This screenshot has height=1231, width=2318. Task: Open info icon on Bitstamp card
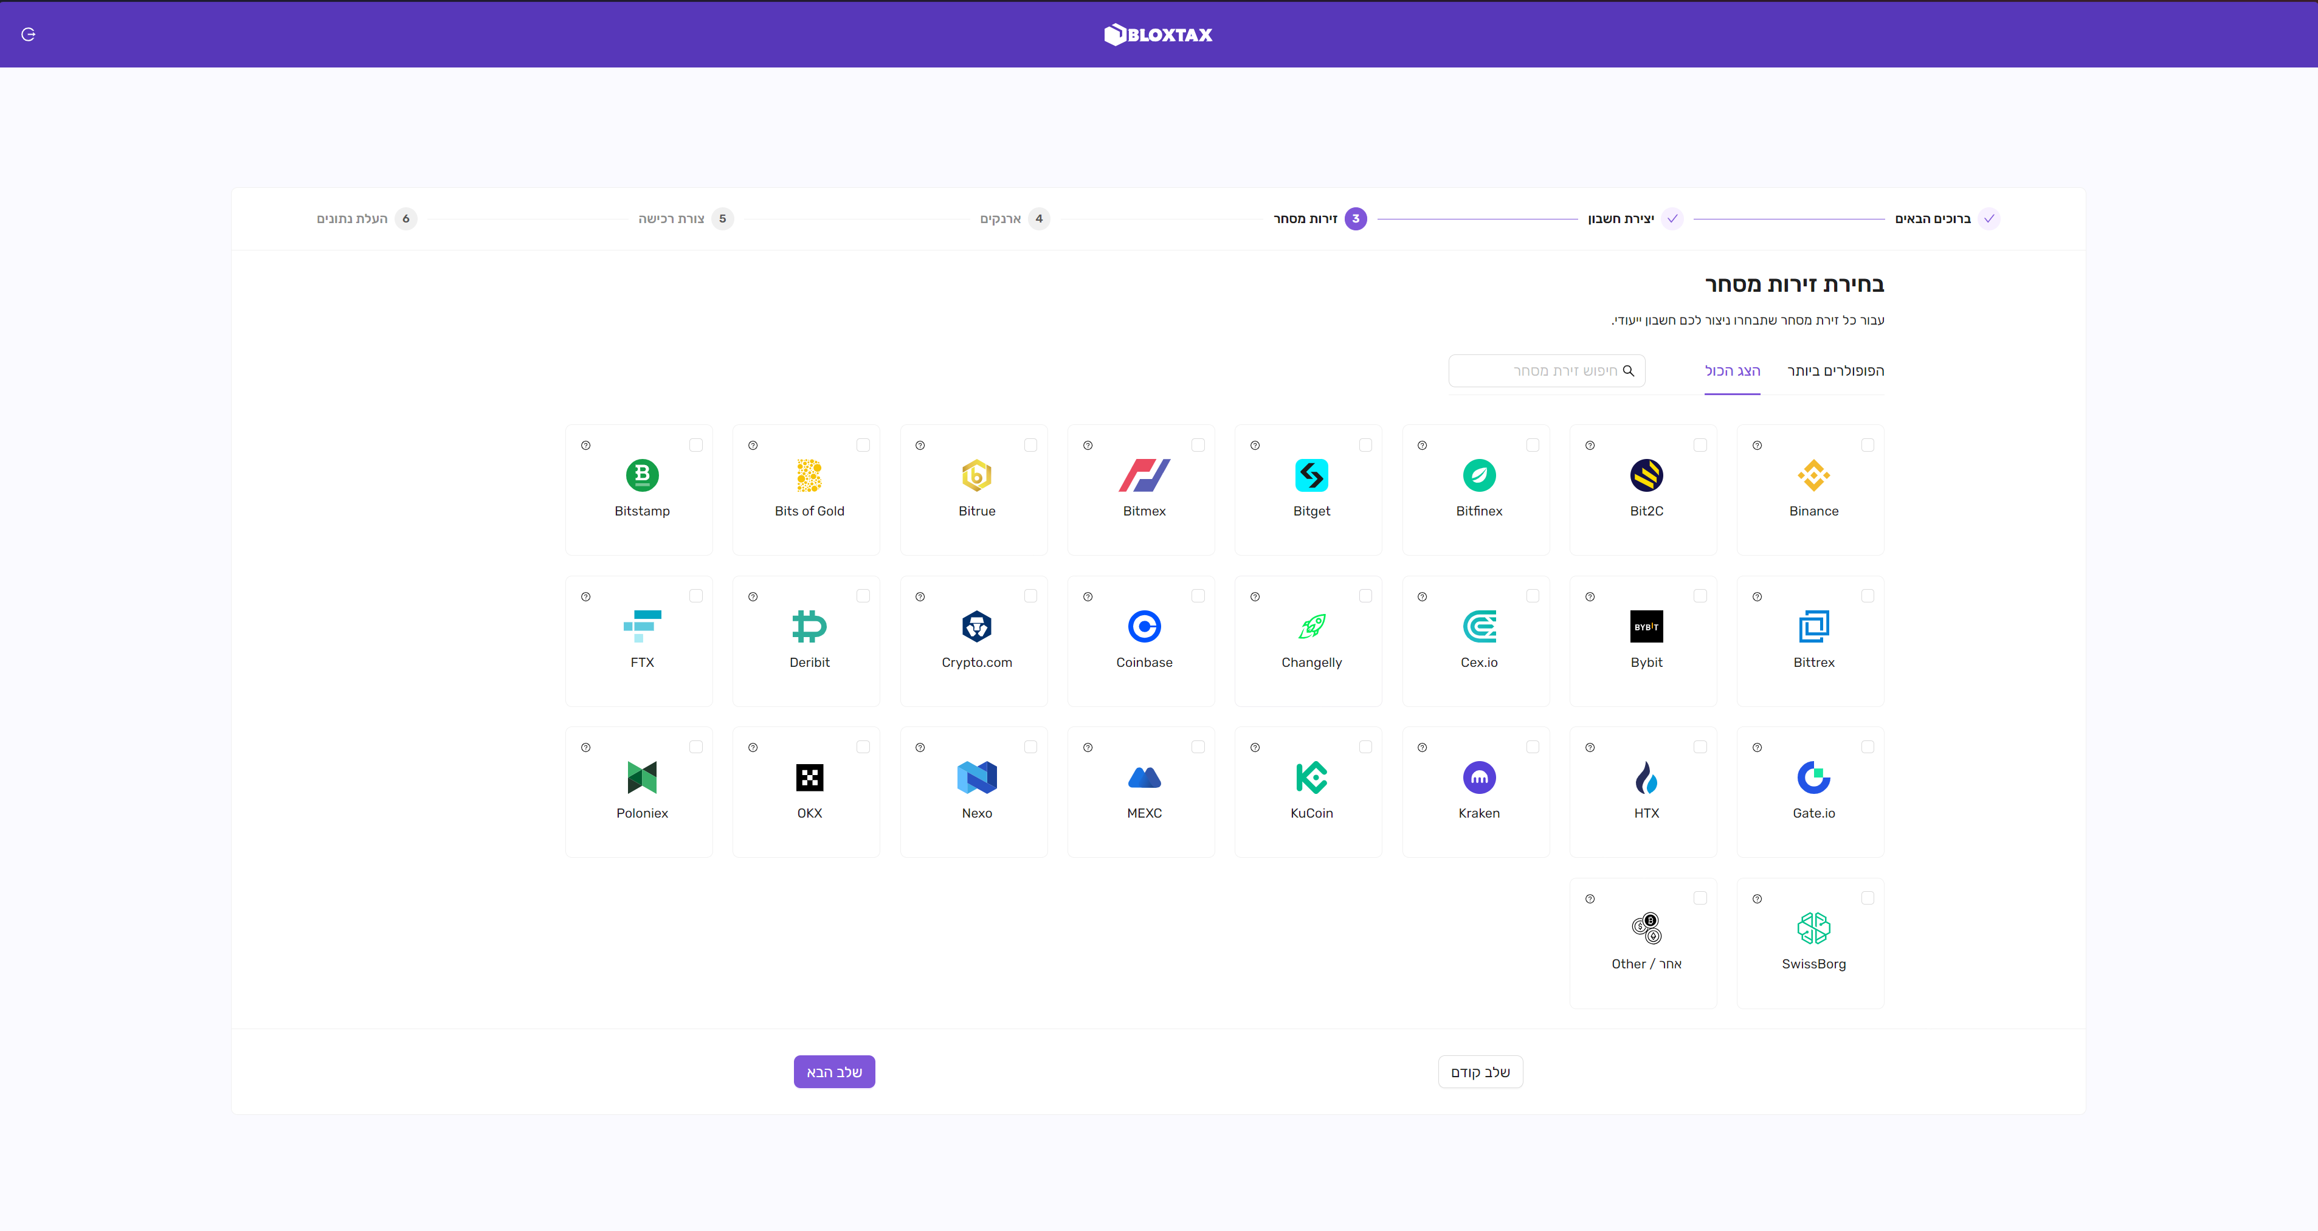point(586,446)
